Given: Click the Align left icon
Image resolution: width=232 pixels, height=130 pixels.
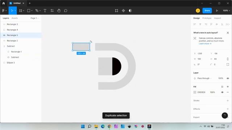Looking at the screenshot, I should point(195,24).
